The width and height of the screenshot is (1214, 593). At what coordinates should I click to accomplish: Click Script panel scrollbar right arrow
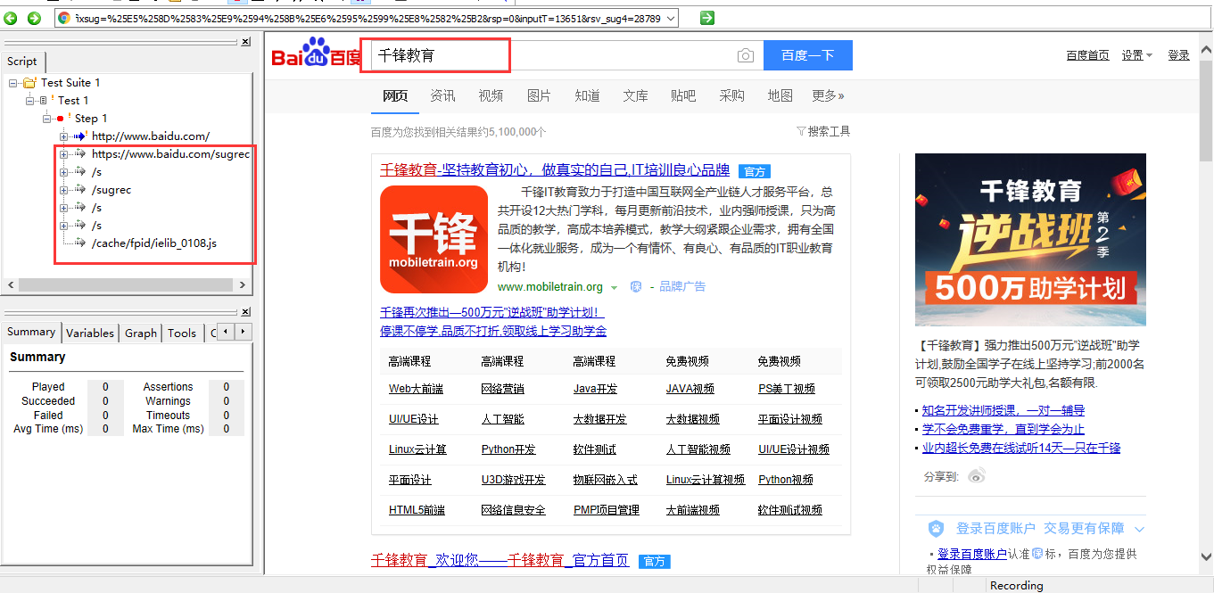(x=244, y=285)
